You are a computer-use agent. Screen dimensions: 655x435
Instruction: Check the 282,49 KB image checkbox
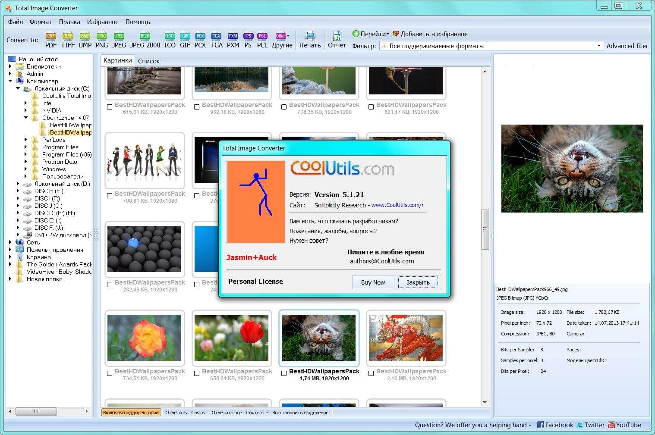point(110,285)
